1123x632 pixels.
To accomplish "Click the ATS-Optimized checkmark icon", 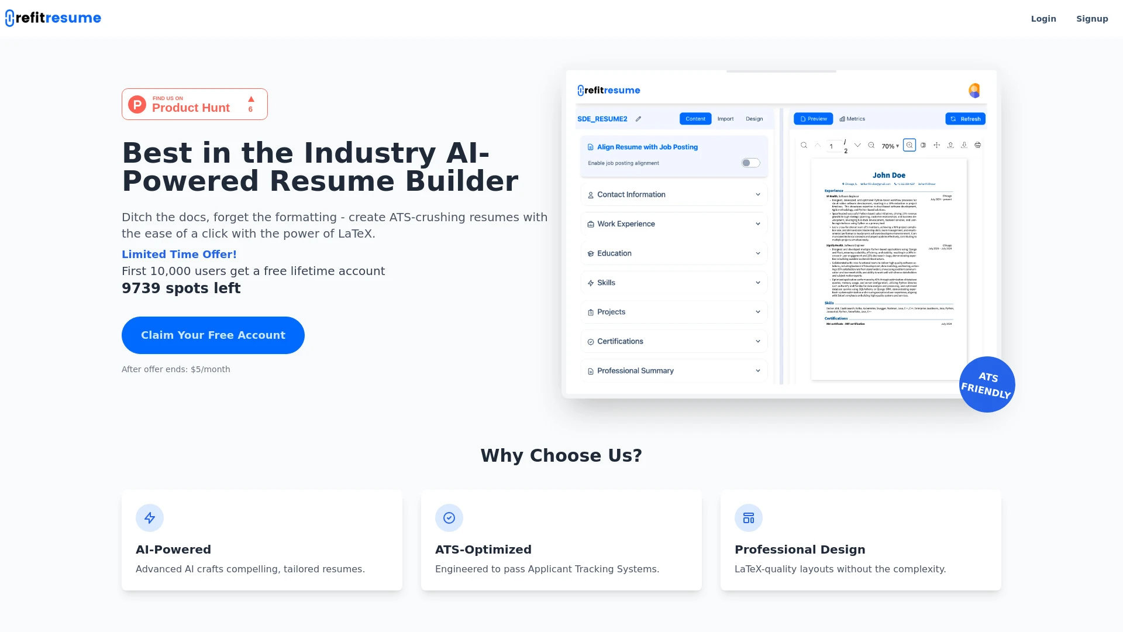I will (449, 518).
